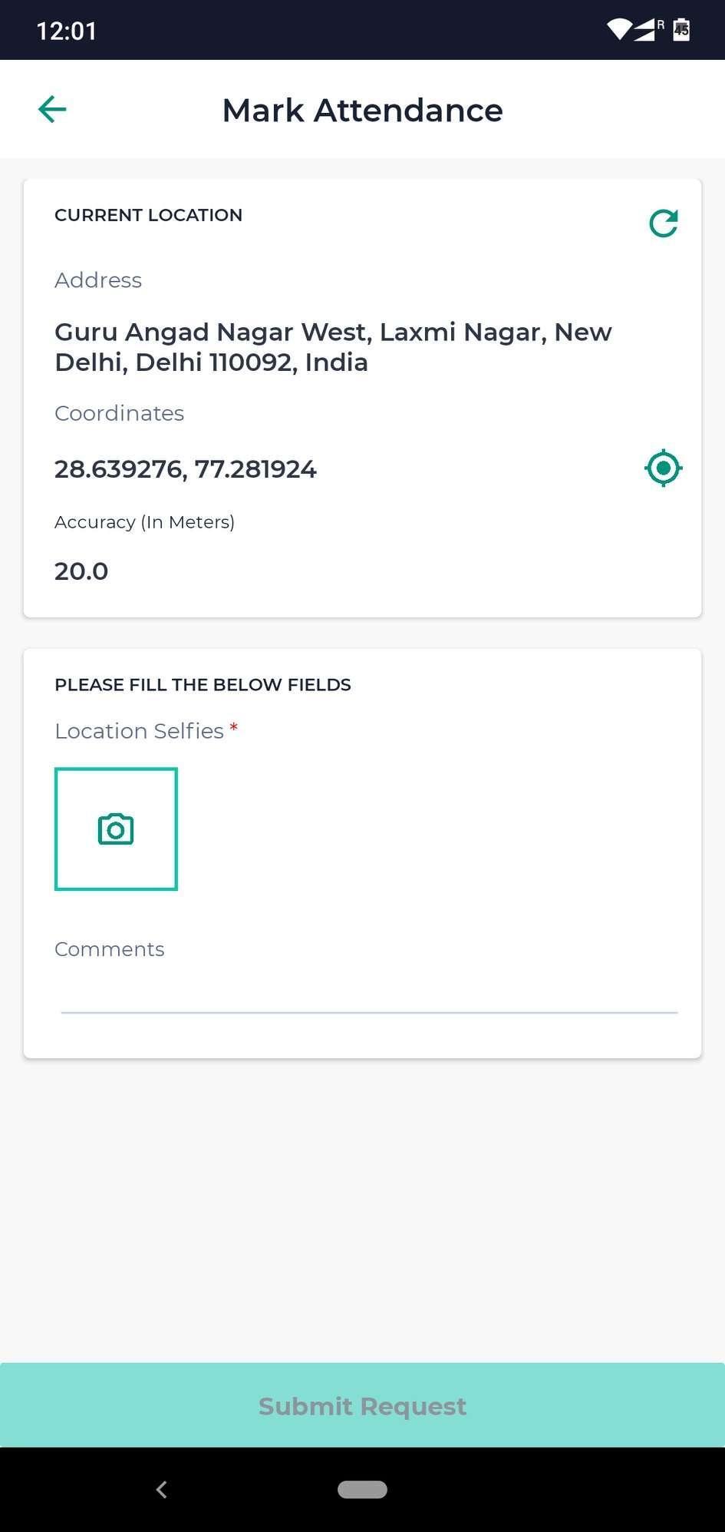The image size is (725, 1532).
Task: Tap the Location Selfies label
Action: pos(140,731)
